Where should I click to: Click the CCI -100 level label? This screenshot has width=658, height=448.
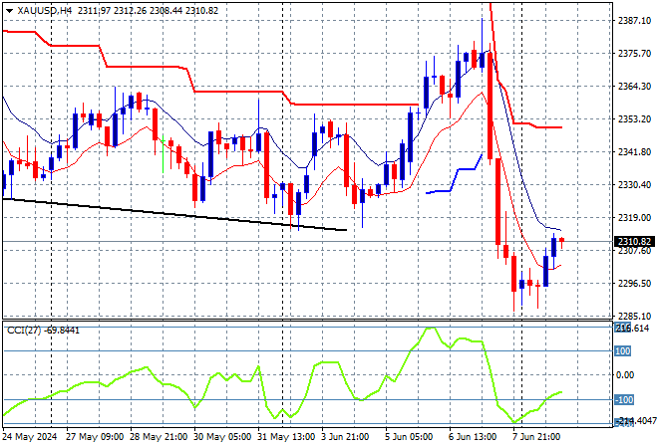(x=623, y=400)
